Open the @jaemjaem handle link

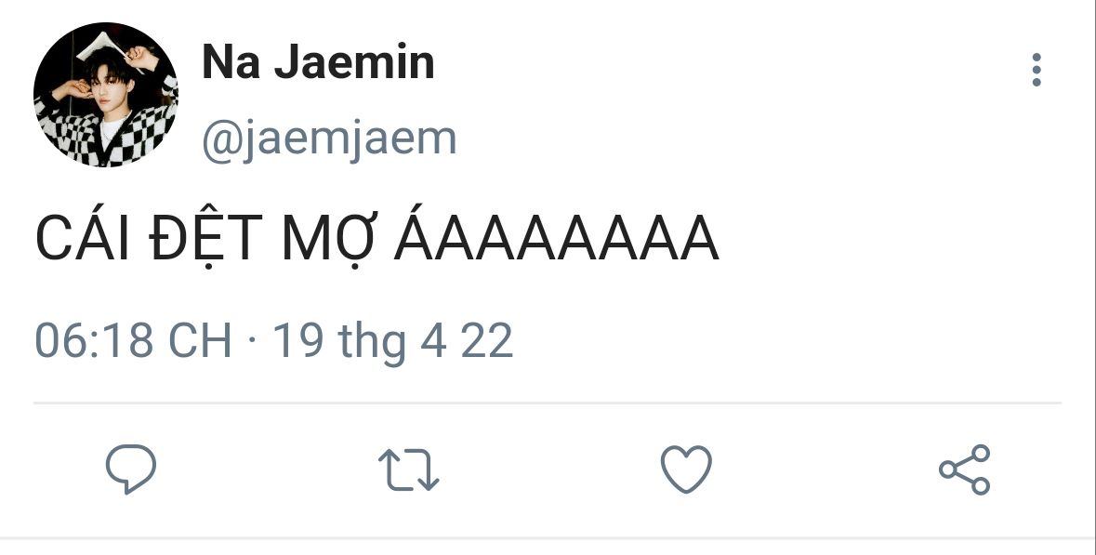point(328,139)
